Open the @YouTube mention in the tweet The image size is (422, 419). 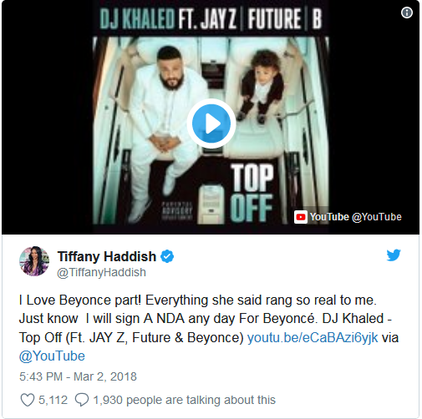click(x=52, y=356)
